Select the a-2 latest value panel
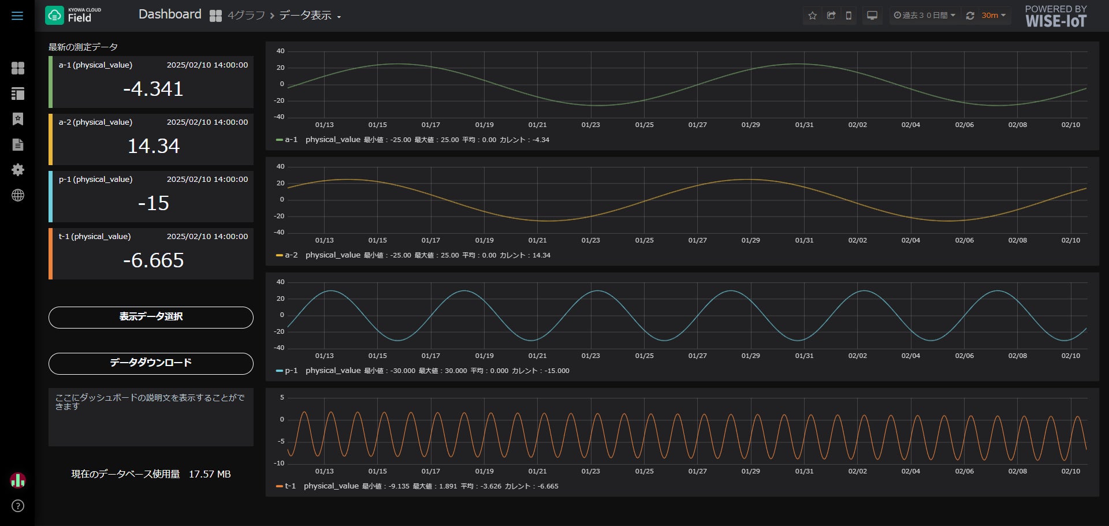 (151, 139)
